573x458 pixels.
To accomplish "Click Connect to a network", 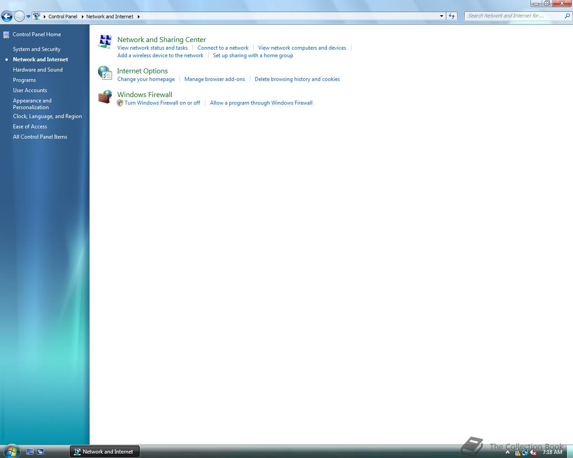I will click(x=223, y=48).
